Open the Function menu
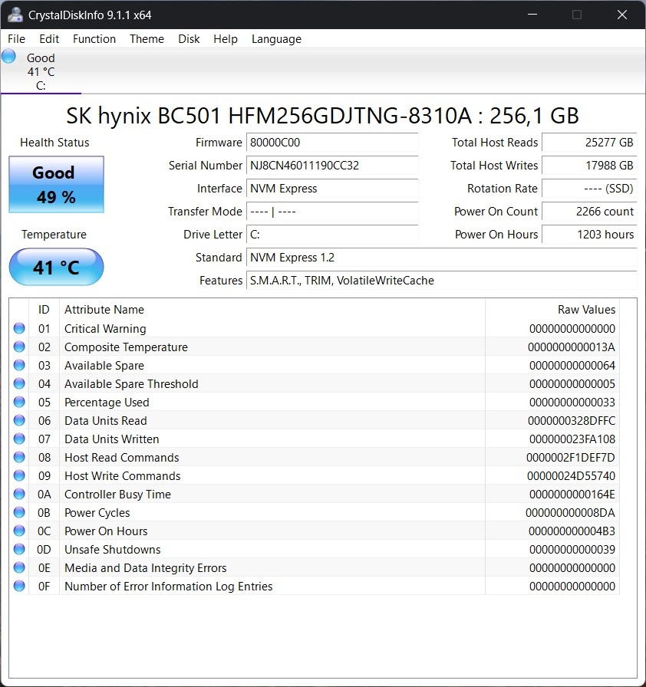646x687 pixels. click(94, 39)
